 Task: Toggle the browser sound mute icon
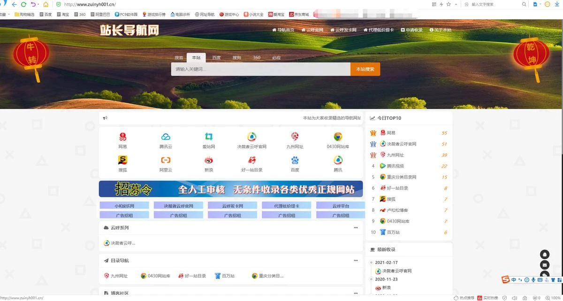515,298
